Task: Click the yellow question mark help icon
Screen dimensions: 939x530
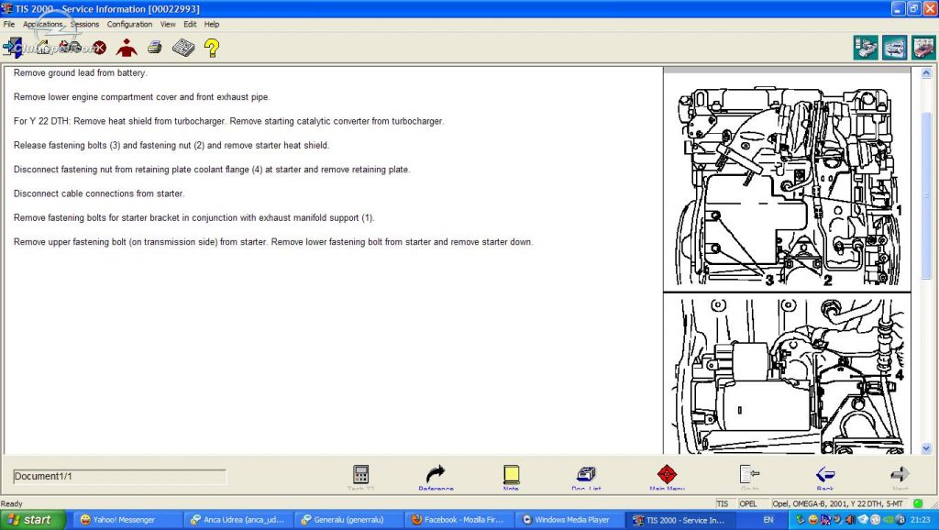Action: [212, 48]
